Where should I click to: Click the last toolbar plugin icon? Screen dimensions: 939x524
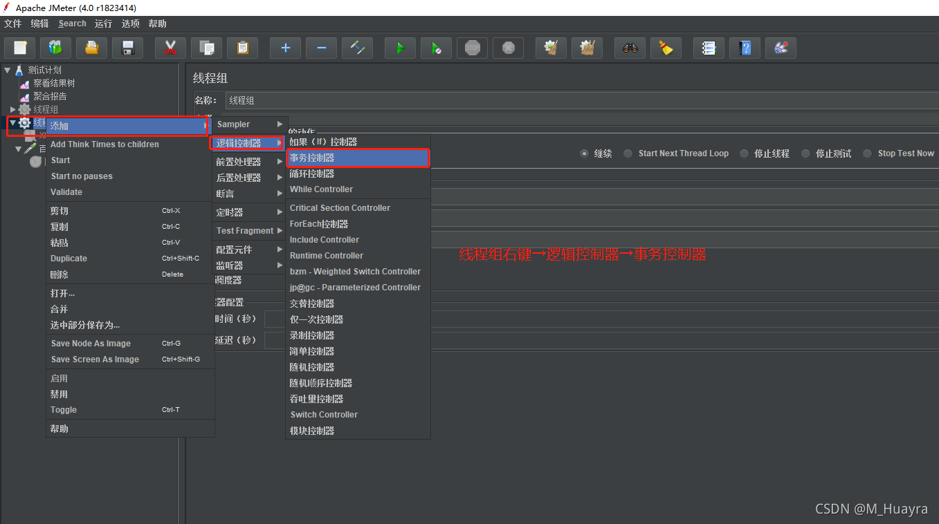tap(781, 48)
